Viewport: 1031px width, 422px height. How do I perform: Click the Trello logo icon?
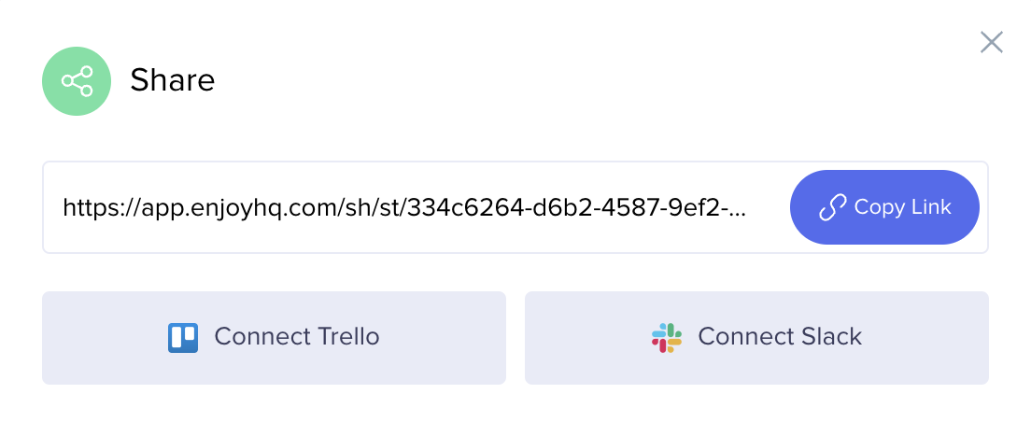[x=183, y=337]
